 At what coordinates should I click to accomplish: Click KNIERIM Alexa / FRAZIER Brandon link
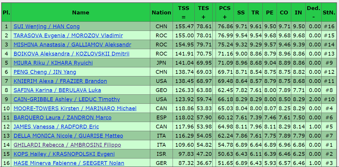tap(60, 81)
